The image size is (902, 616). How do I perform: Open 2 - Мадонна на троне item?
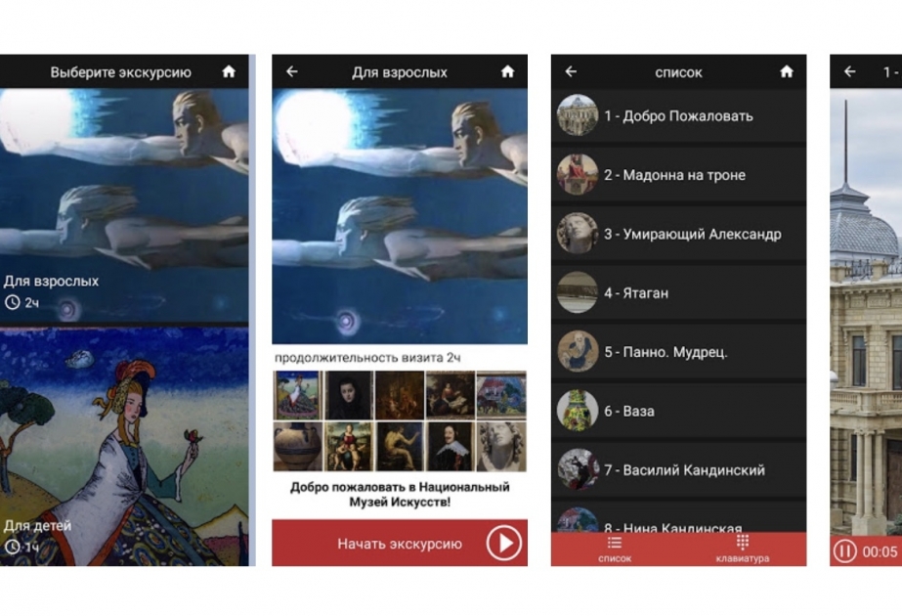(x=679, y=175)
